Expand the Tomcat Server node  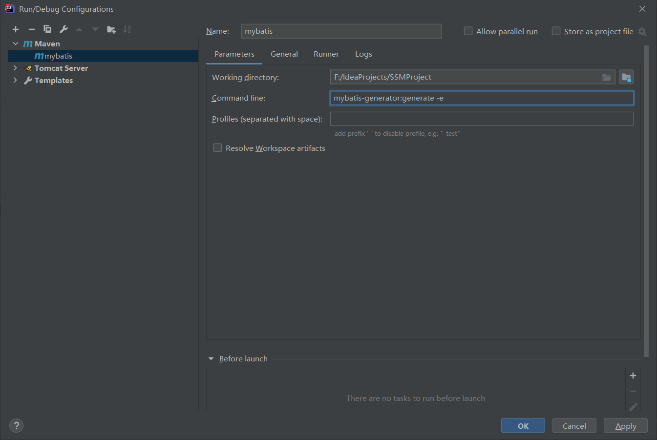tap(16, 68)
